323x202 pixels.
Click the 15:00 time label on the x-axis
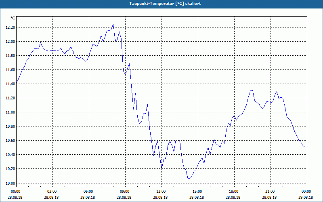point(198,191)
